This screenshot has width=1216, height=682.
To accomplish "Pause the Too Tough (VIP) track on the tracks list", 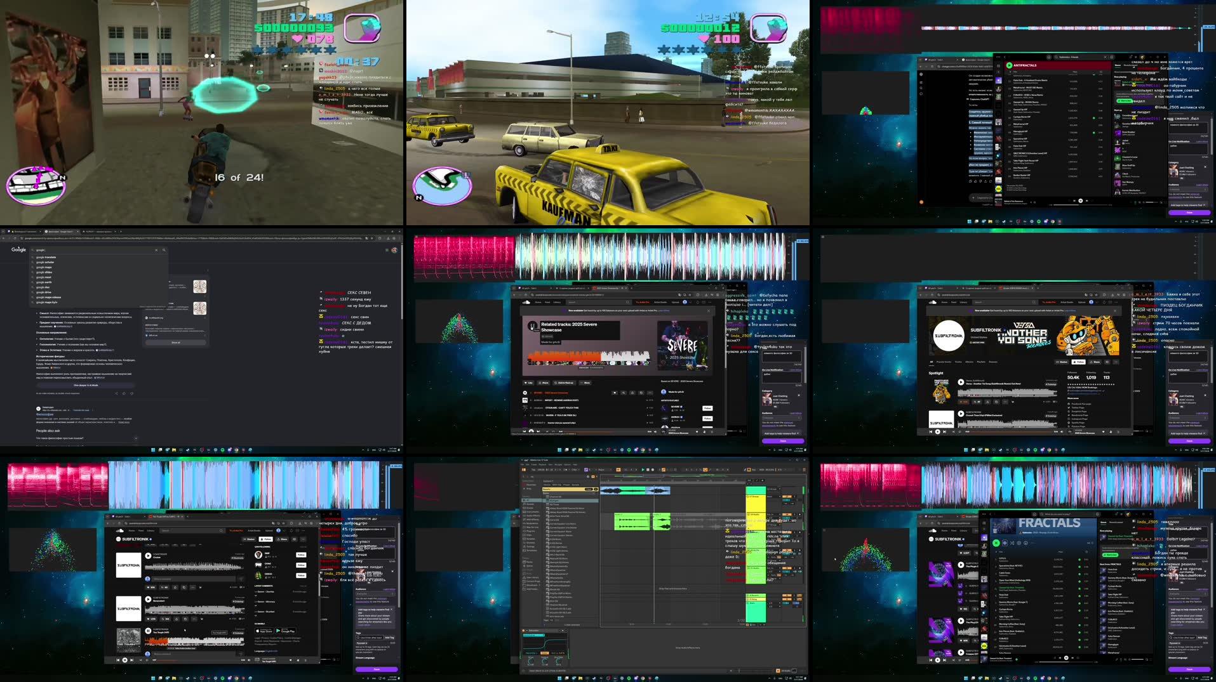I will coord(148,631).
